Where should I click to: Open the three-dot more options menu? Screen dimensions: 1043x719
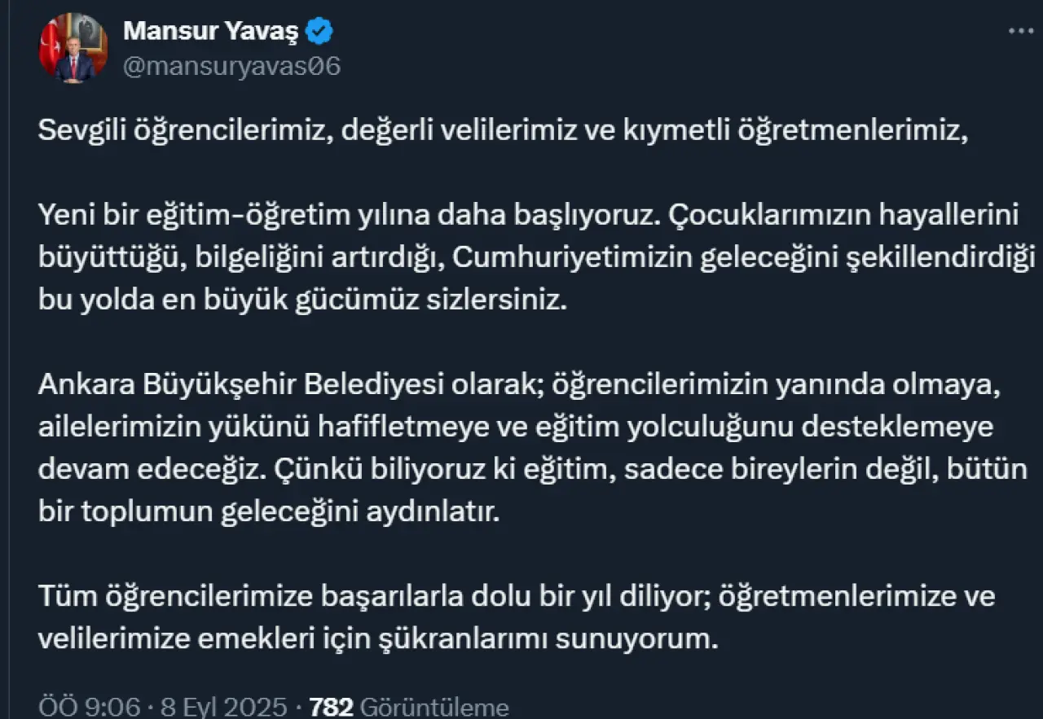[x=1020, y=31]
